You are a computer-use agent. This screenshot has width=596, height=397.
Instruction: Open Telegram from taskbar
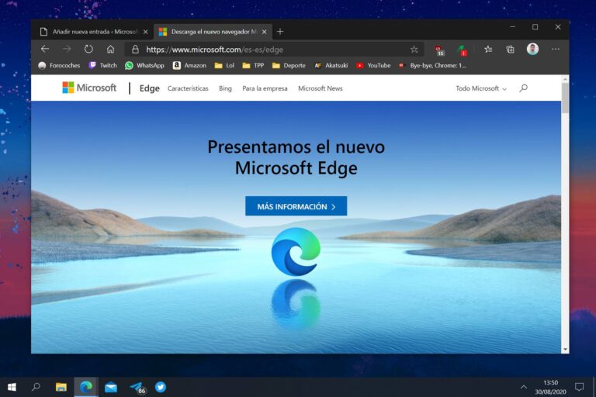tap(137, 388)
